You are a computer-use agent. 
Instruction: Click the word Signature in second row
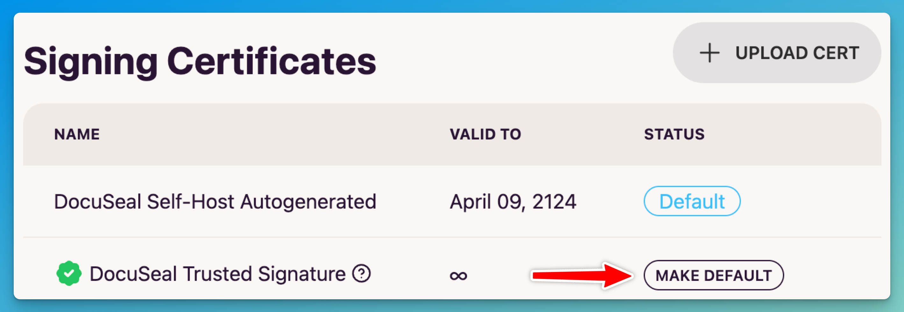302,274
